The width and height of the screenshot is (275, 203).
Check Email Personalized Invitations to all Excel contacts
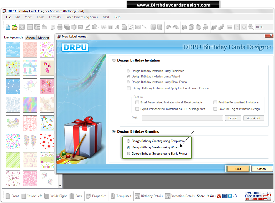pyautogui.click(x=137, y=102)
